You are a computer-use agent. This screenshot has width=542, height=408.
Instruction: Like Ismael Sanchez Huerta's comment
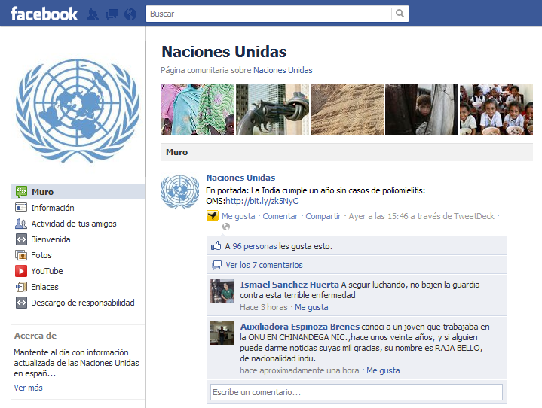[311, 307]
